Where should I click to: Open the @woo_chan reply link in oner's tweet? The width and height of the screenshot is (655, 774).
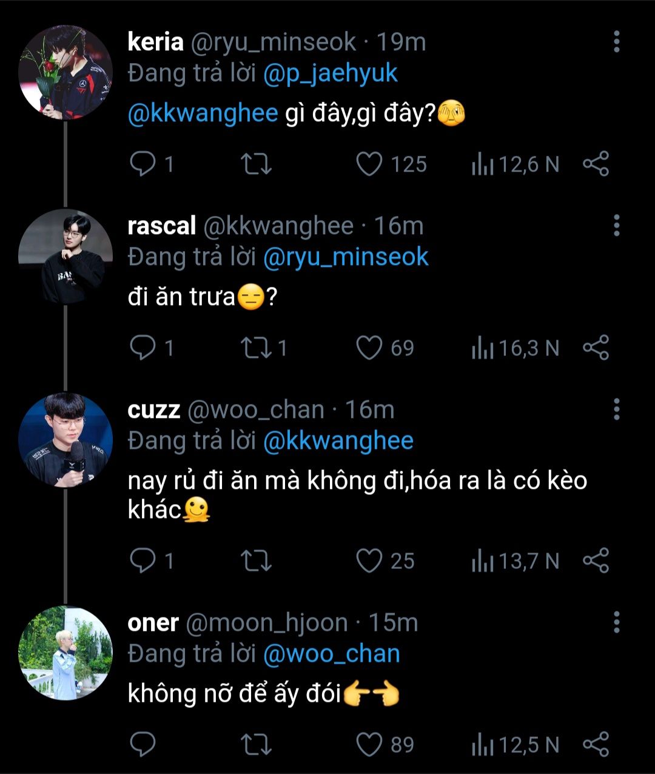[x=332, y=654]
